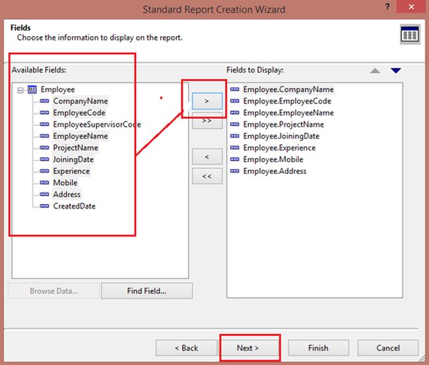Remove all fields with the << button
The height and width of the screenshot is (365, 429).
click(207, 176)
